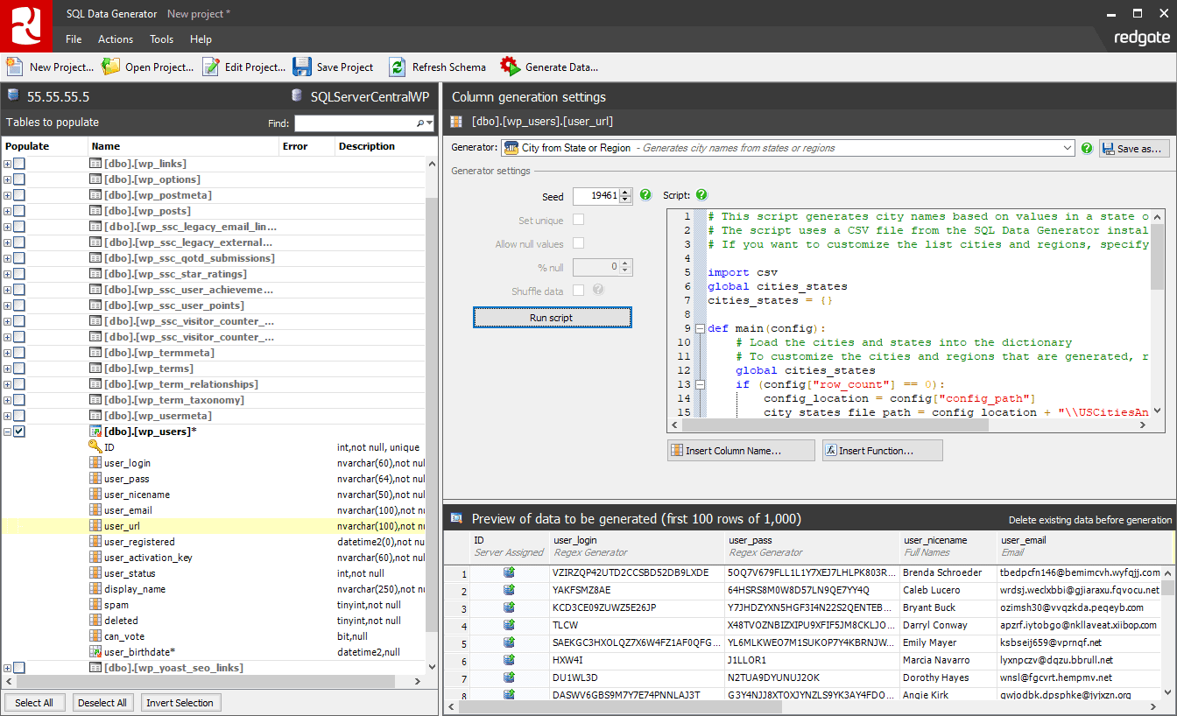Collapse the wp_users table columns
Viewport: 1177px width, 716px height.
[7, 431]
